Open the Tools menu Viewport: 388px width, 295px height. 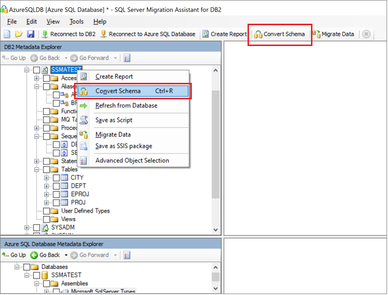tap(76, 21)
